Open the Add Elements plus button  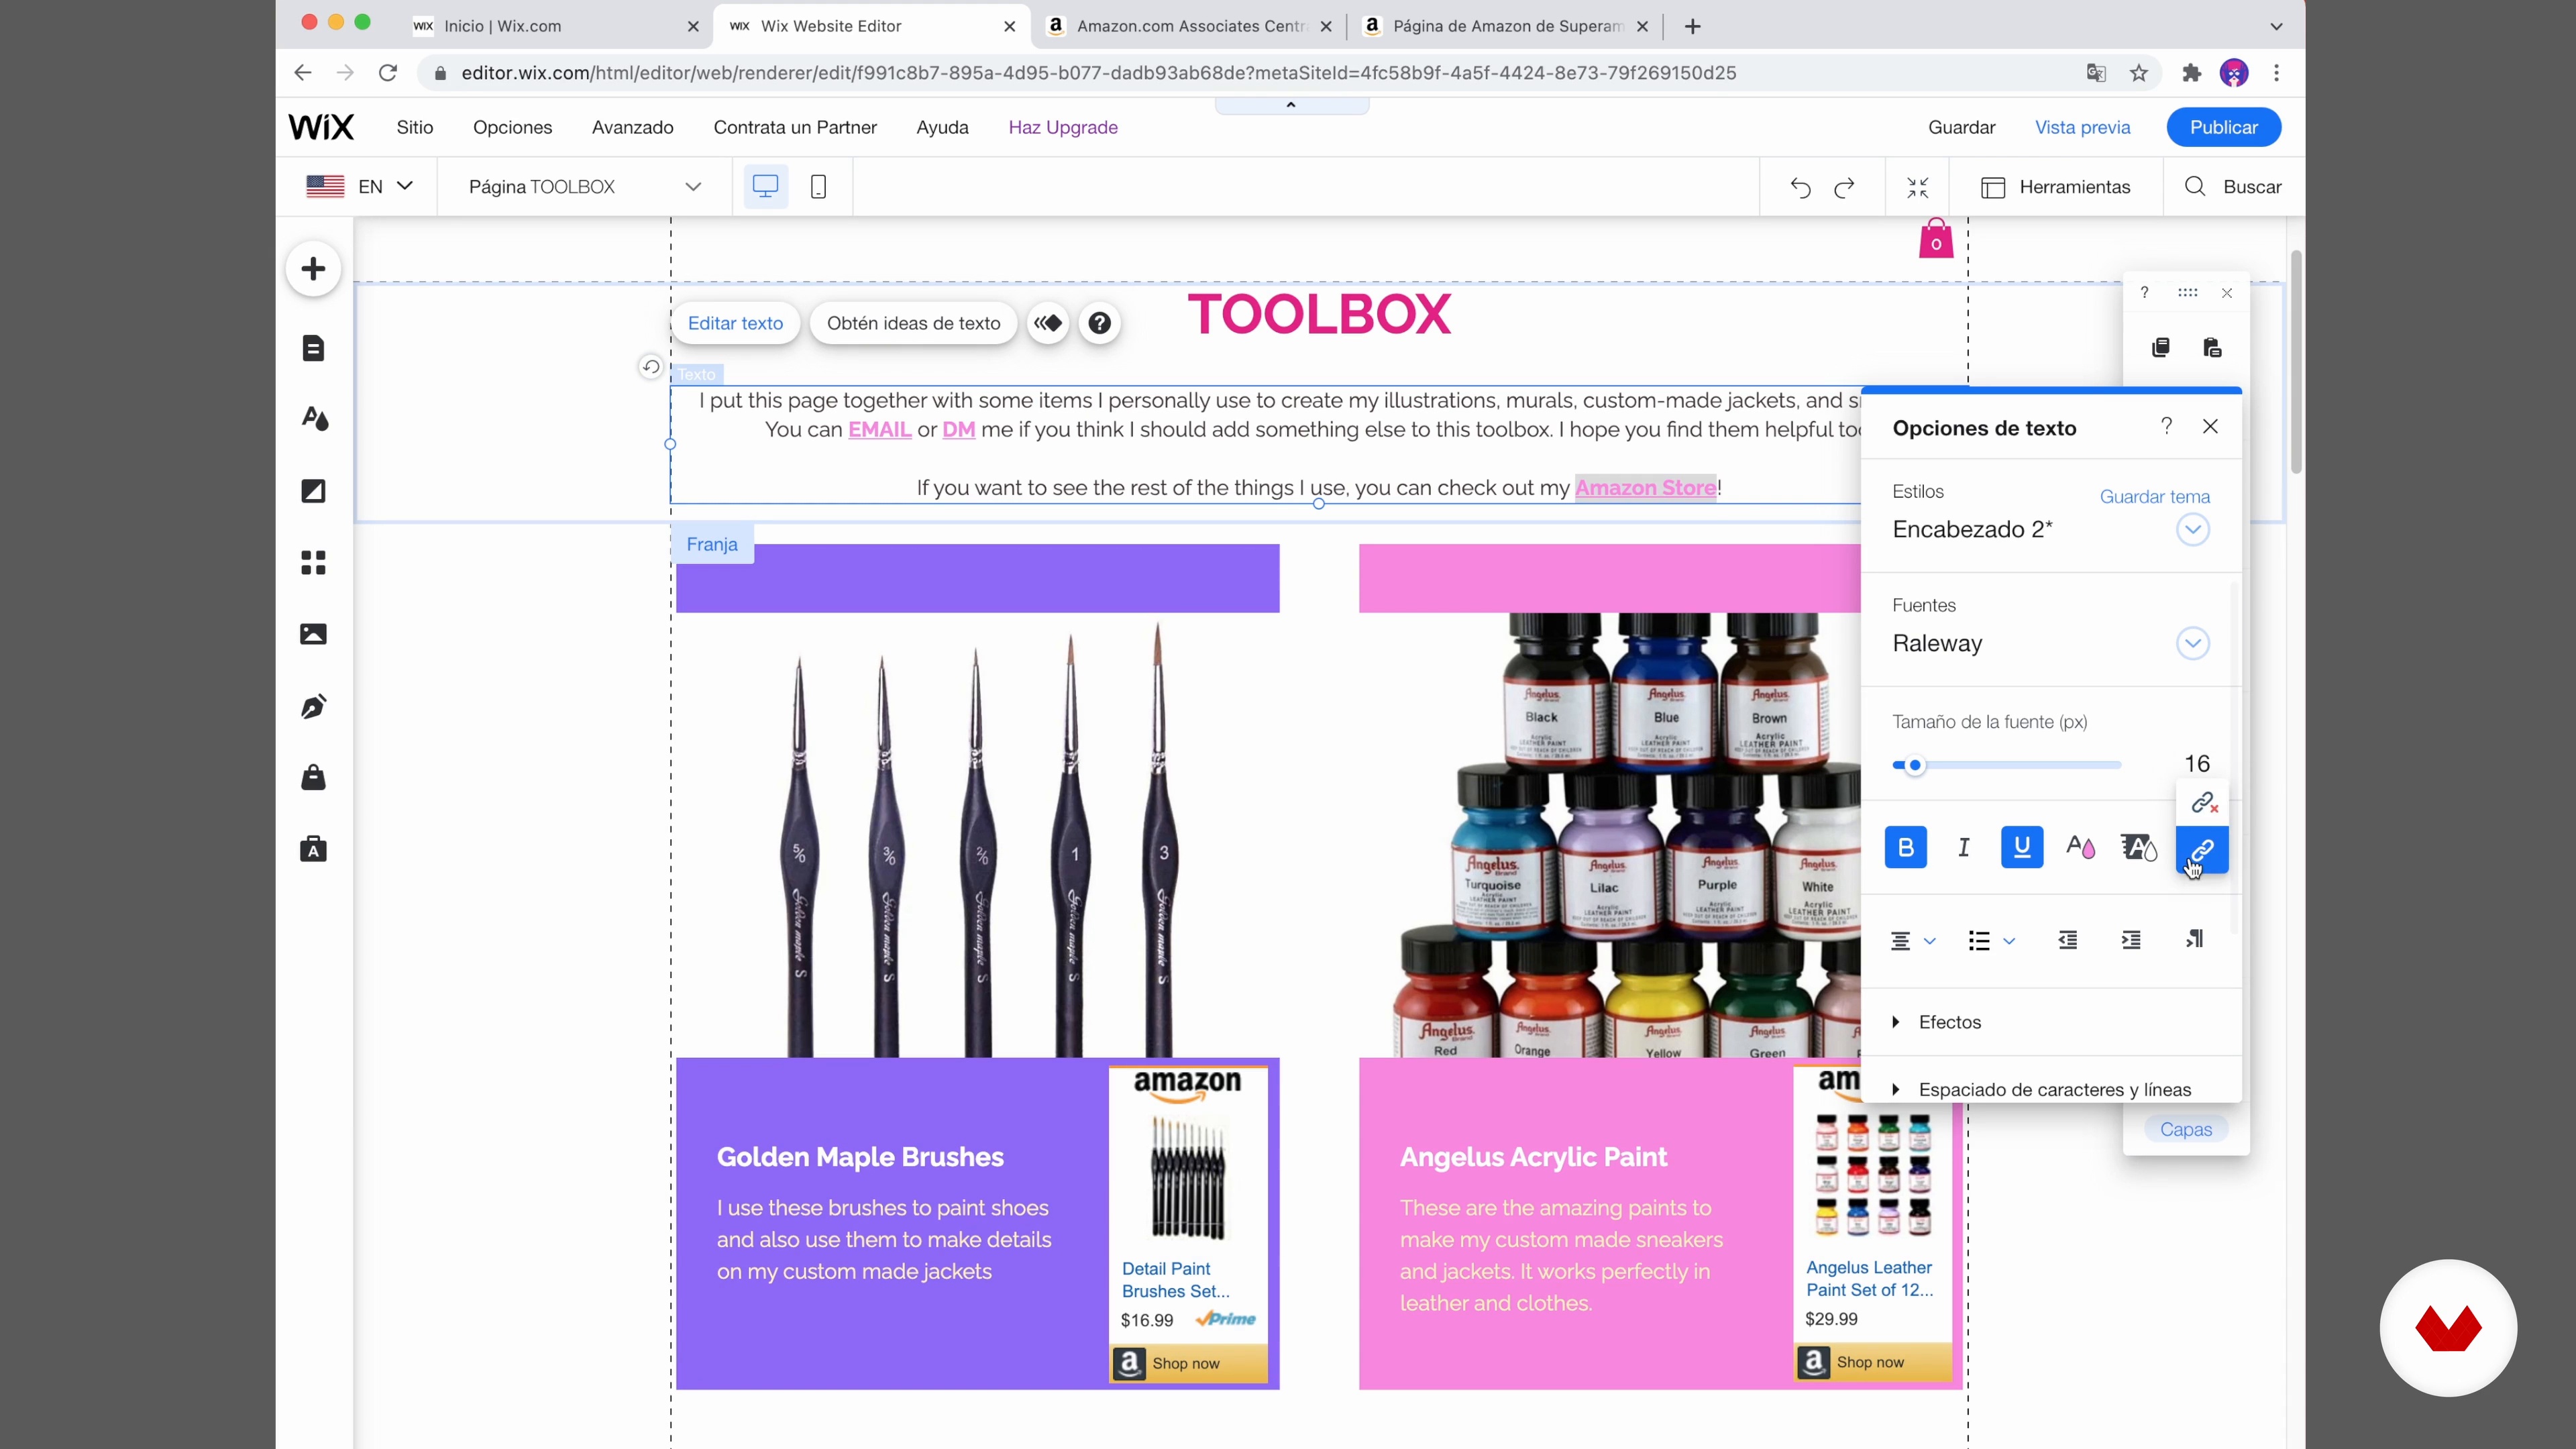[314, 269]
